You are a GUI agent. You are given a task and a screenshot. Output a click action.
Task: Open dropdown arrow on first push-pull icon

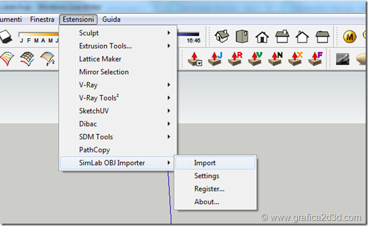click(x=199, y=63)
